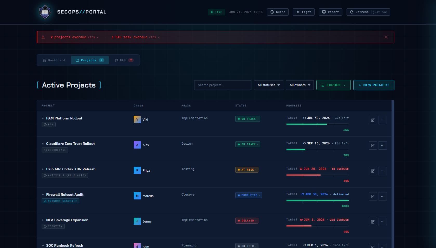436x248 pixels.
Task: Change MFA Coverage Expansion DELAYED status
Action: tap(247, 221)
